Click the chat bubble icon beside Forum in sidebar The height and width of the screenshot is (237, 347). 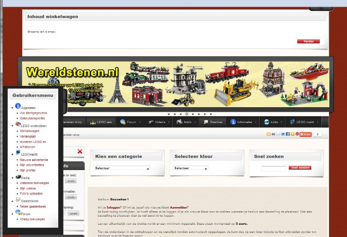point(18,212)
